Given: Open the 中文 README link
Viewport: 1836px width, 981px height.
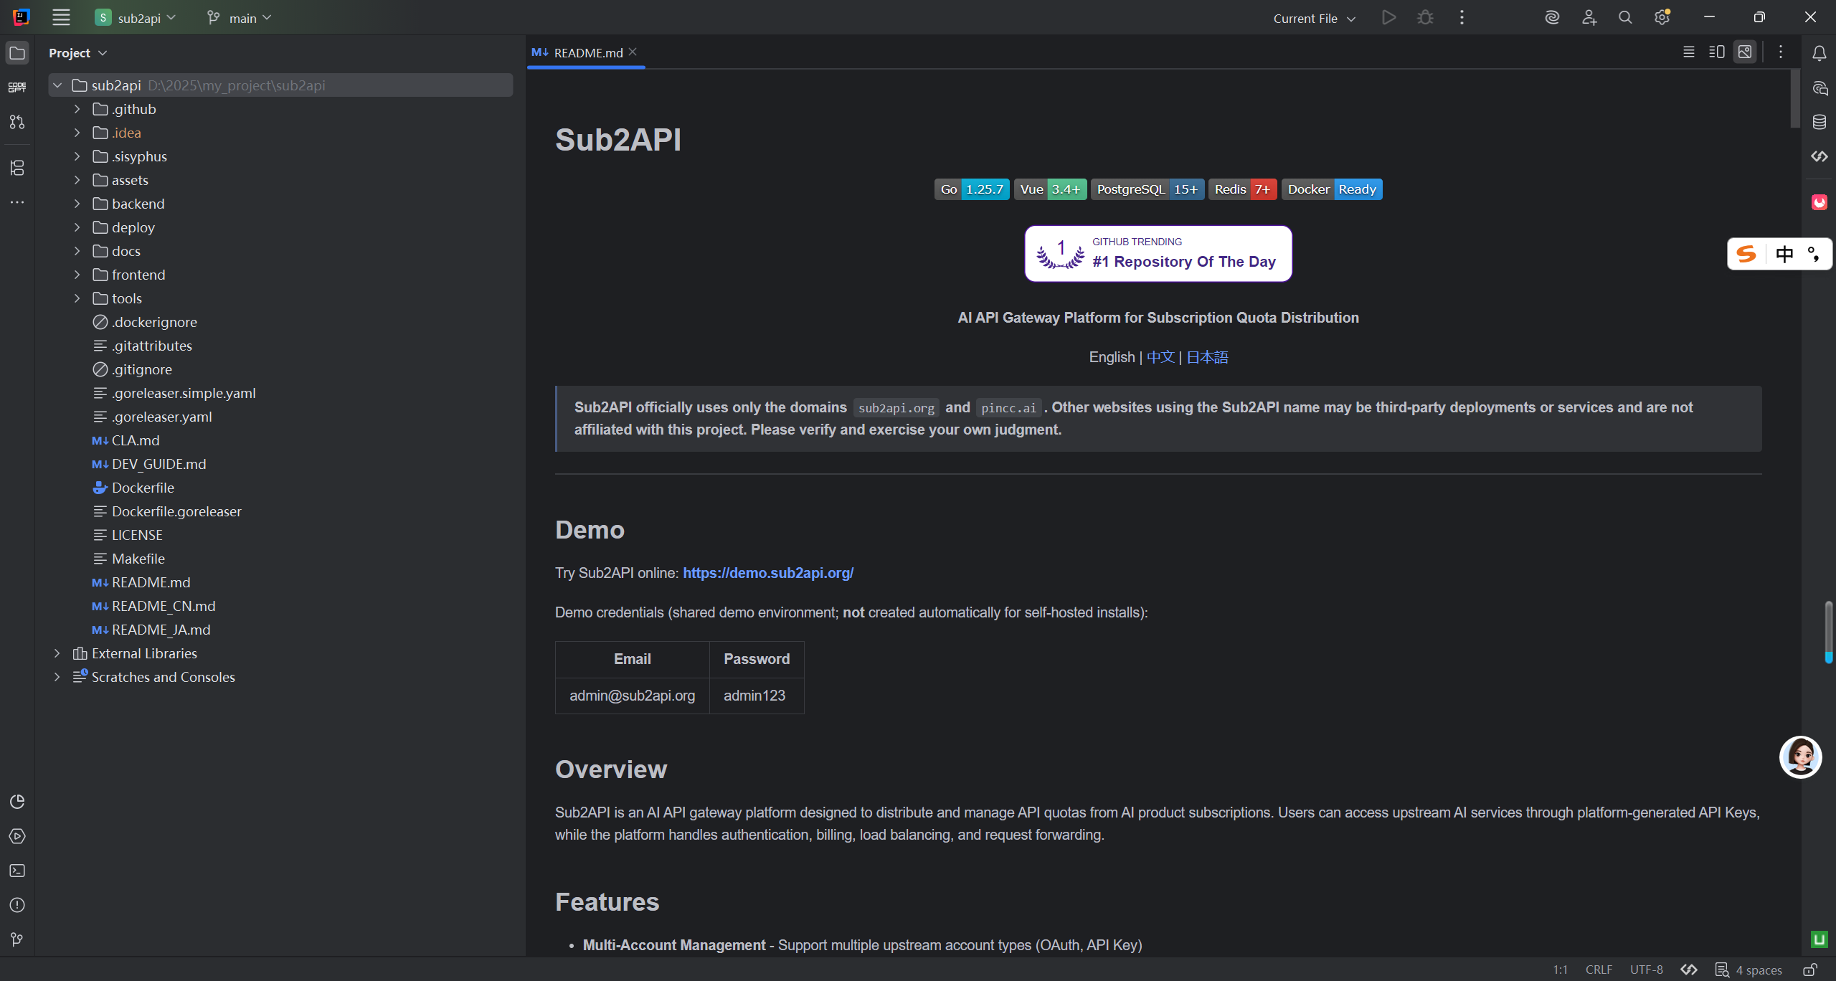Looking at the screenshot, I should click(x=1160, y=357).
